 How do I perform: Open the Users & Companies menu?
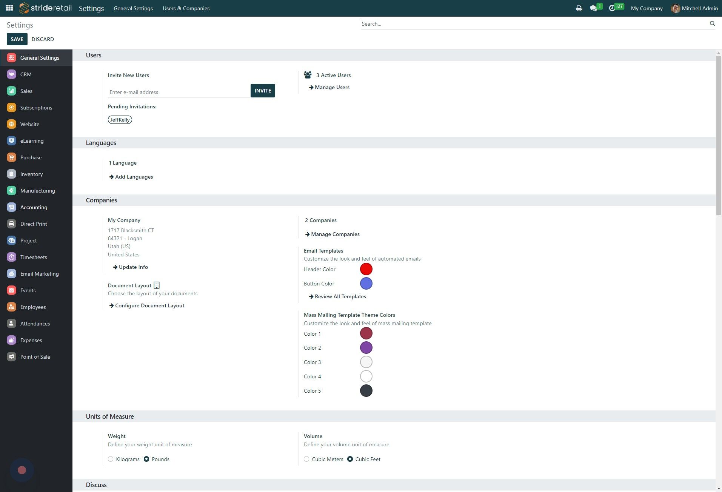click(x=186, y=8)
